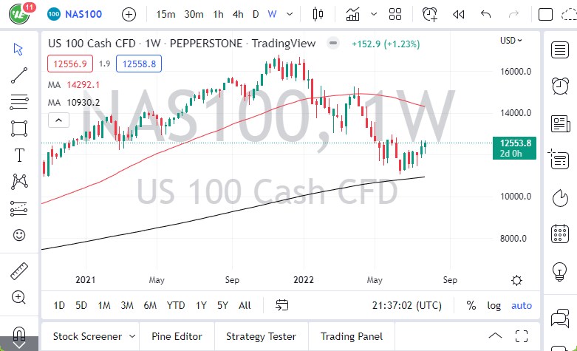The width and height of the screenshot is (577, 351).
Task: Open the calendar panel in right sidebar
Action: [560, 234]
